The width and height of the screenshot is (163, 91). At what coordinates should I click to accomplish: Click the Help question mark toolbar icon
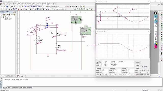coord(83,6)
